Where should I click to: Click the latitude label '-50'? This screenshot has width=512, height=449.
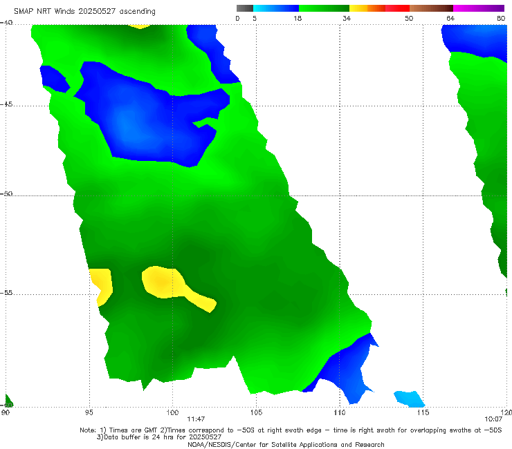click(6, 193)
